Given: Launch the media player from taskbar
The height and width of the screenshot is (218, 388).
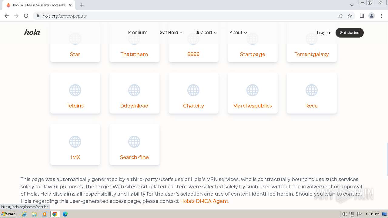Looking at the screenshot, I should point(45,214).
